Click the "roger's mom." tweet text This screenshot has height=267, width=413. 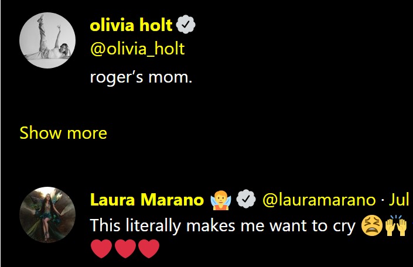tap(141, 76)
